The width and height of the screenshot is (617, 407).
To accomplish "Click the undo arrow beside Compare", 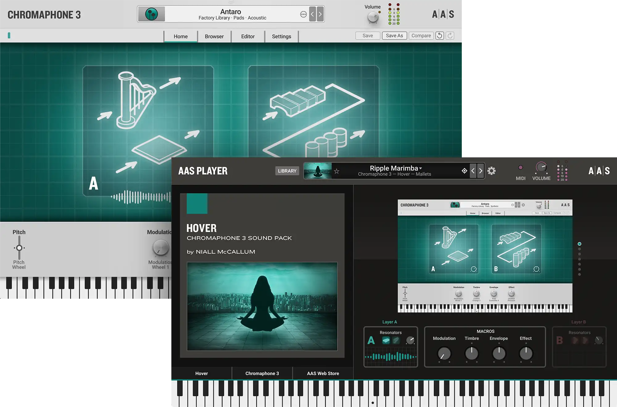I will (x=440, y=36).
